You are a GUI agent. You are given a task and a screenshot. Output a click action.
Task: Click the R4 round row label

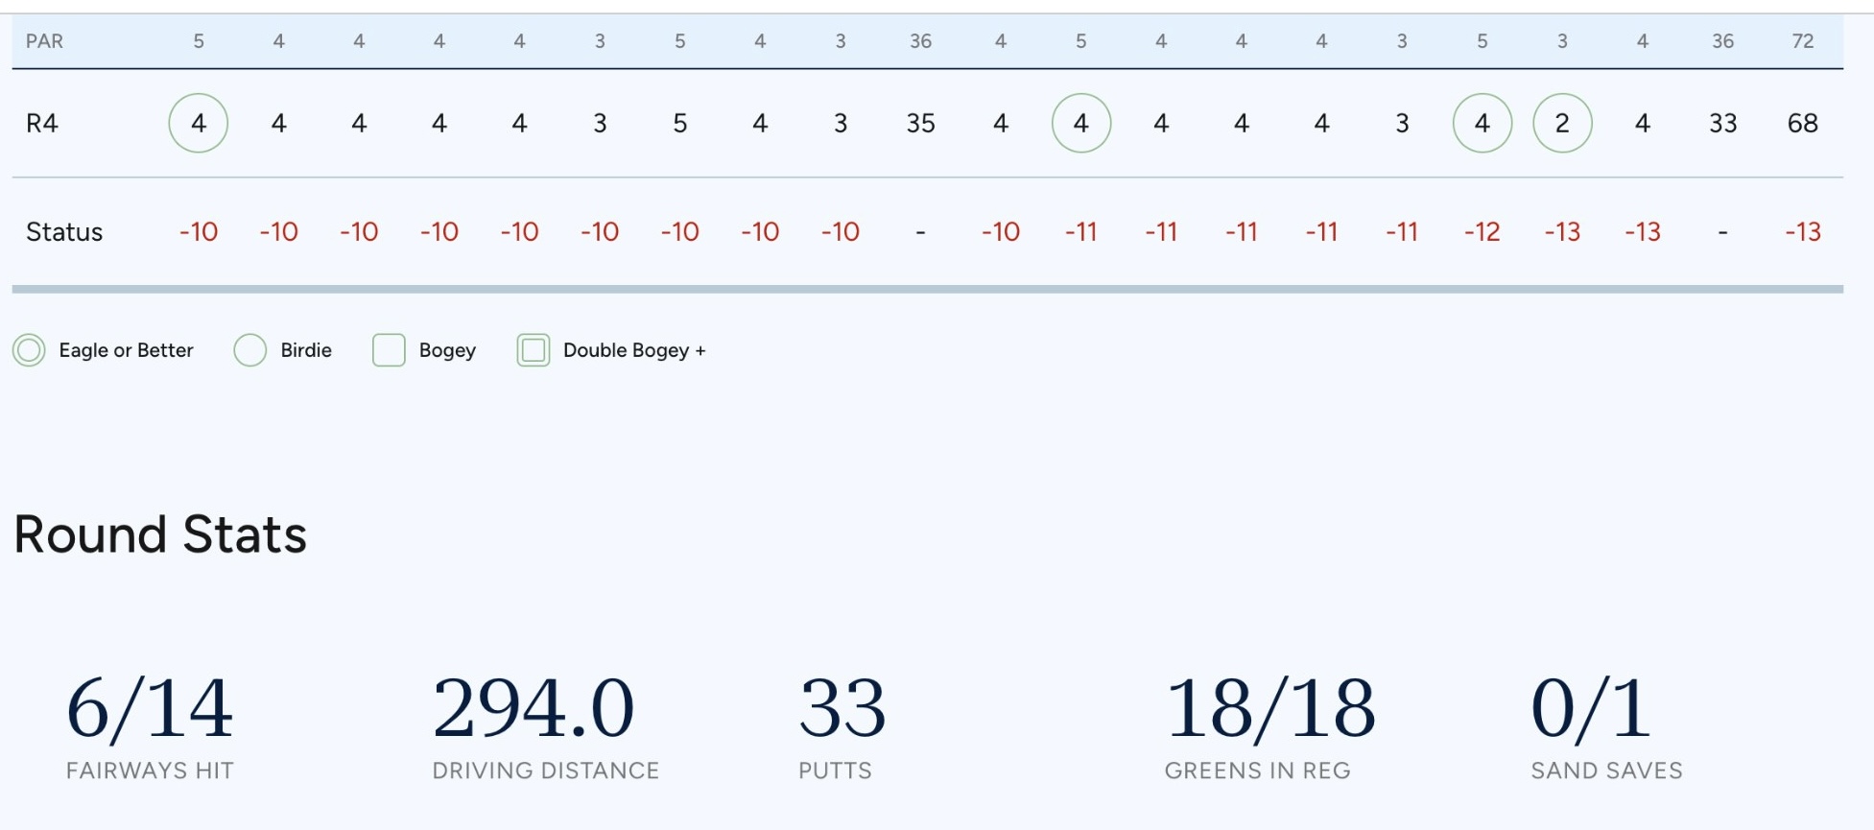click(42, 123)
